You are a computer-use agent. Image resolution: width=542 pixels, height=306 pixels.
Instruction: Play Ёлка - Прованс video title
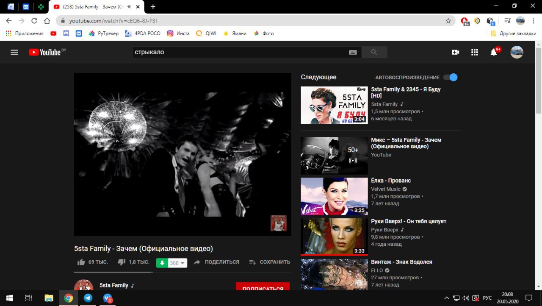pyautogui.click(x=391, y=181)
